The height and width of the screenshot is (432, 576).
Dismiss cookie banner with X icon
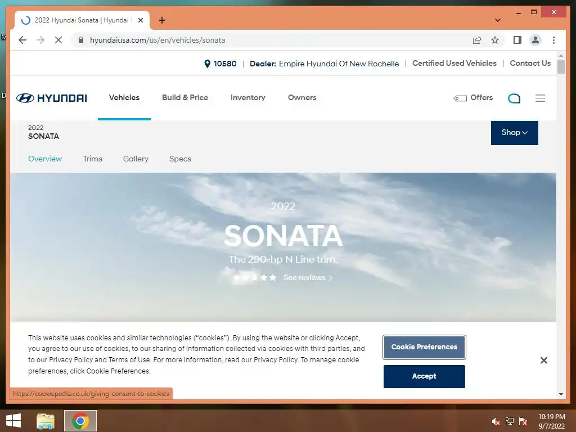pos(544,361)
